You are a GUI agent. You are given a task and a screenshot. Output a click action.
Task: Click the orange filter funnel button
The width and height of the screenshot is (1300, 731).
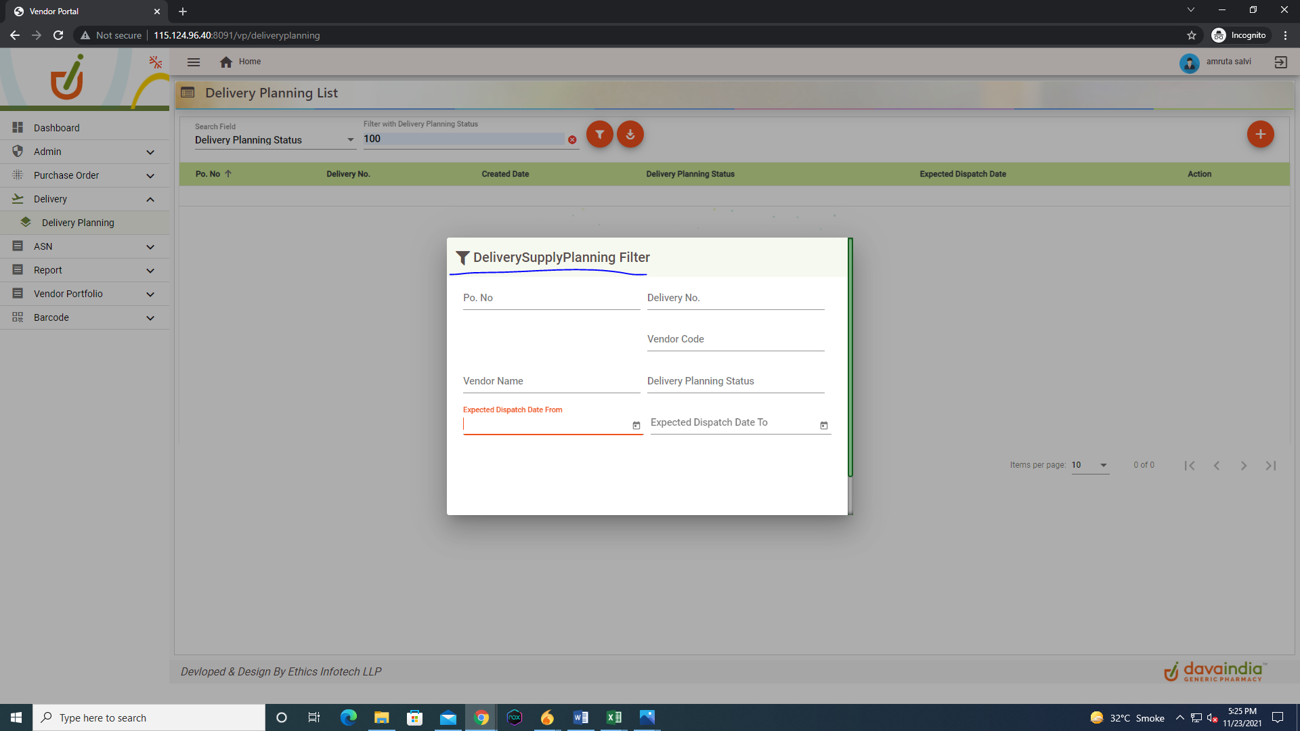(599, 134)
